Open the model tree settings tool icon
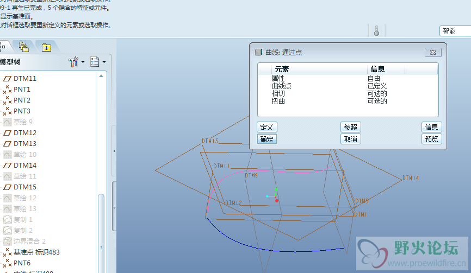The width and height of the screenshot is (471, 273). [73, 62]
